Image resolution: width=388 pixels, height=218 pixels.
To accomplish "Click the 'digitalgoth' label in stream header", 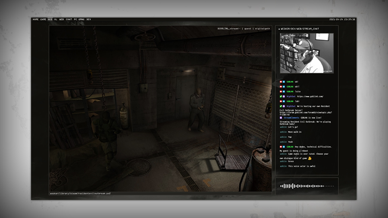I will click(x=263, y=29).
